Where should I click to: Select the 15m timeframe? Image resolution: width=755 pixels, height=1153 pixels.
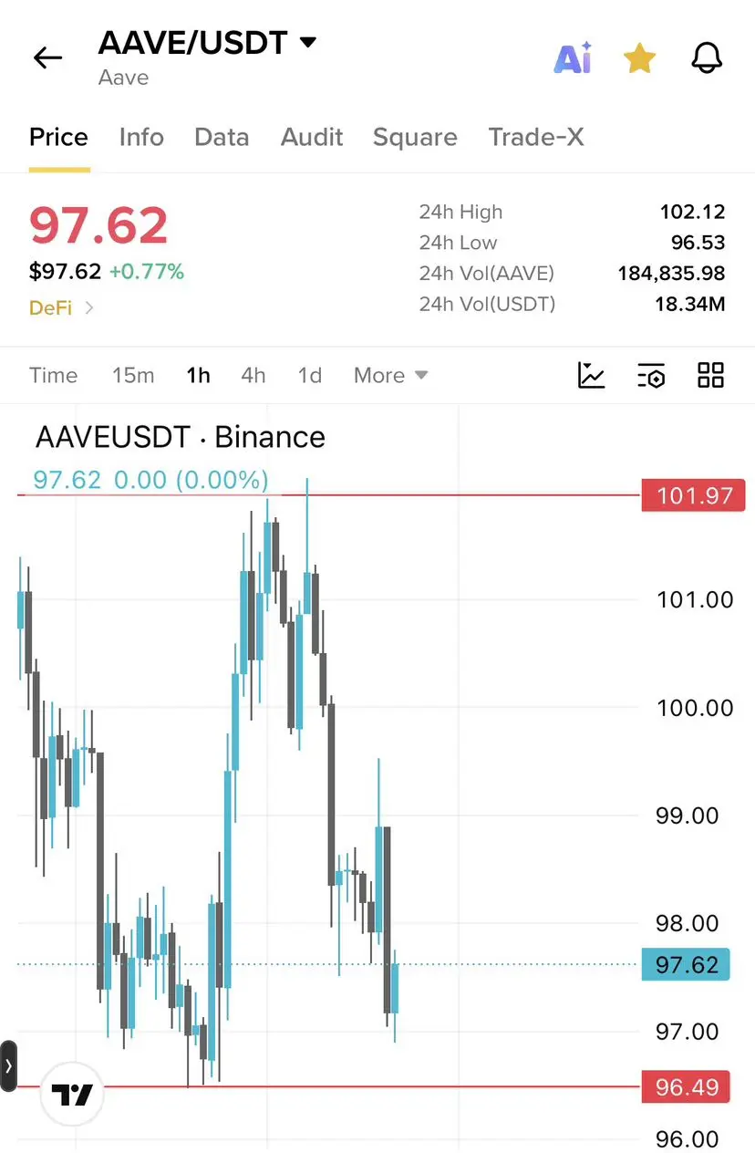point(133,375)
